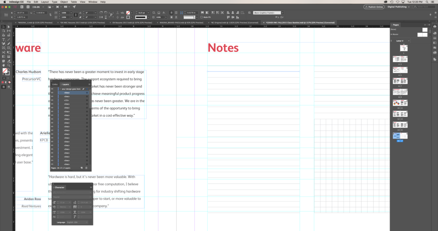Hide the selected first <line> item
The width and height of the screenshot is (438, 231).
pyautogui.click(x=52, y=93)
